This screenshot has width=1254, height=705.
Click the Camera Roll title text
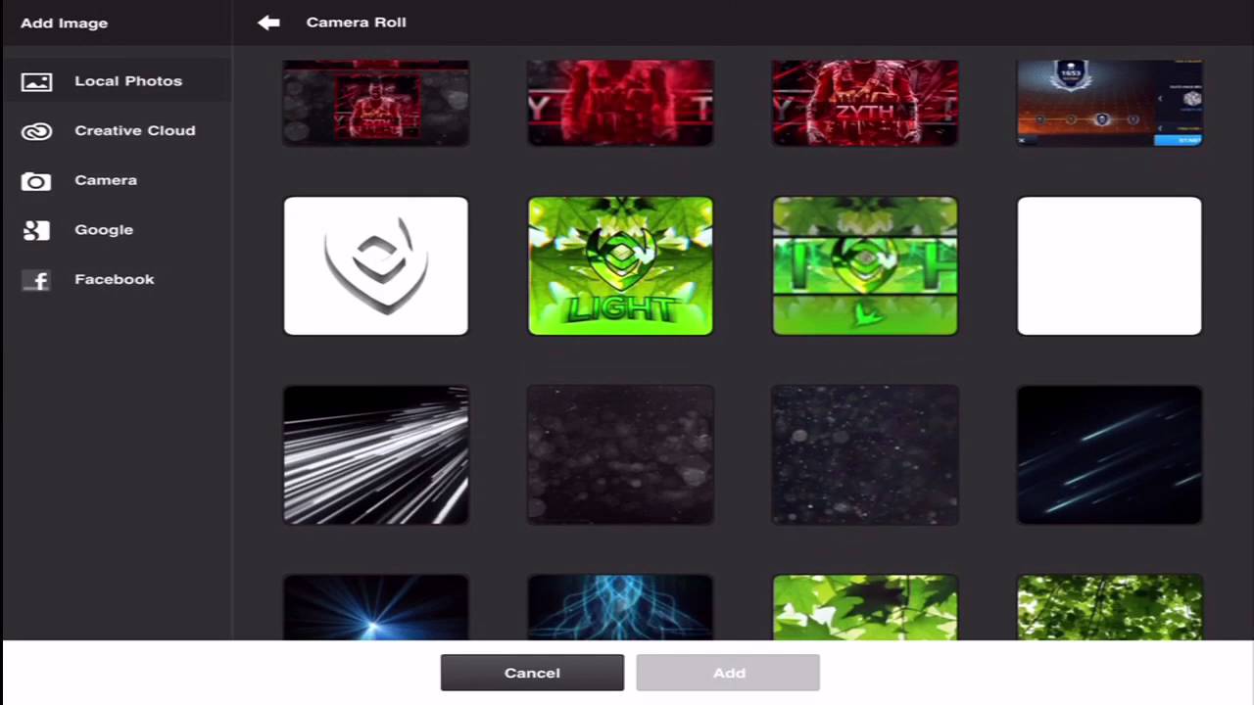pos(356,22)
